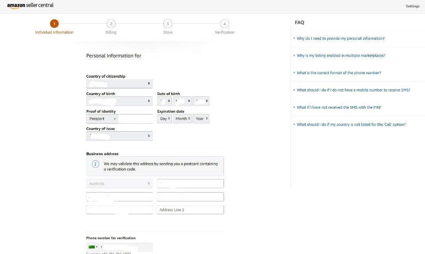Image resolution: width=425 pixels, height=254 pixels.
Task: Click the FAQ heading
Action: pos(300,23)
